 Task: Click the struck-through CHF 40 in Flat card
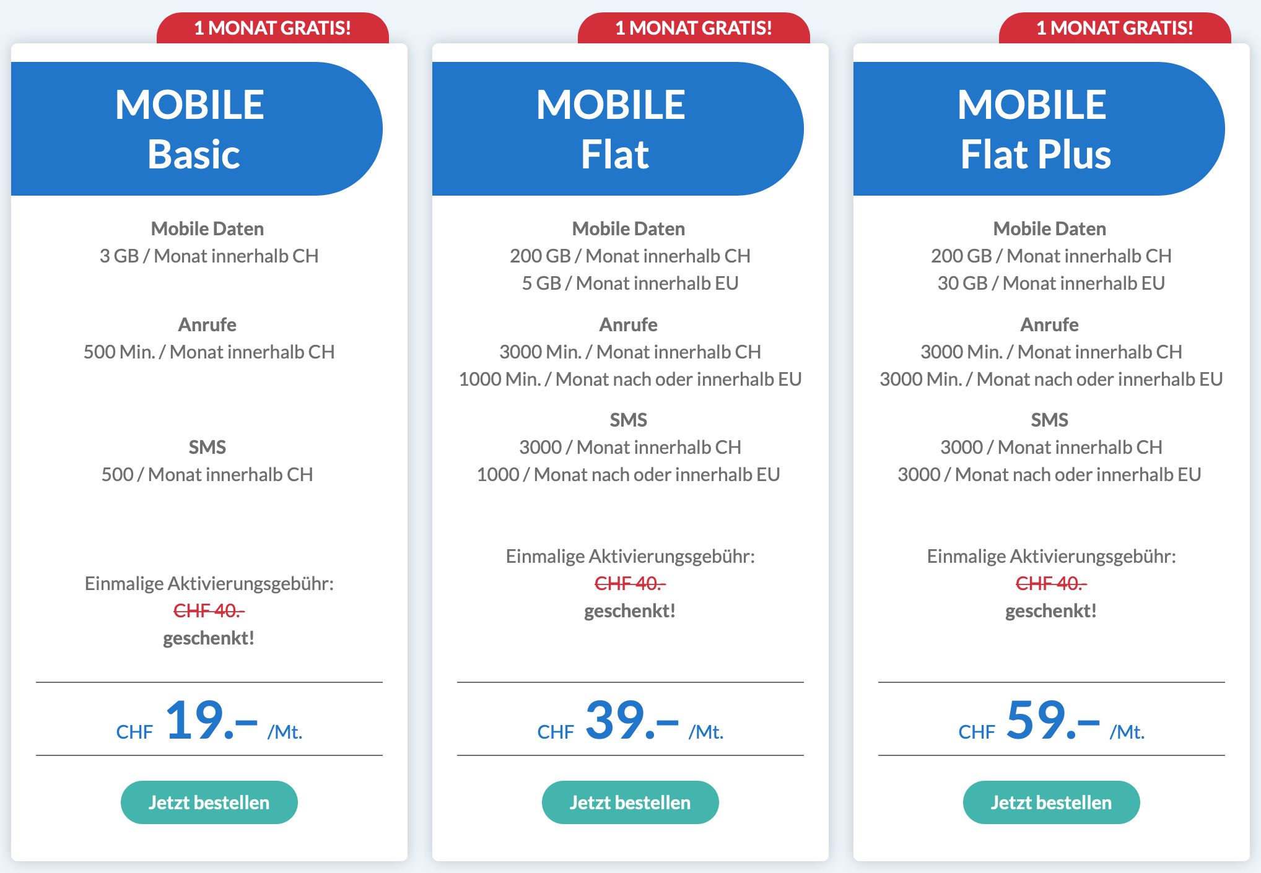click(x=630, y=584)
